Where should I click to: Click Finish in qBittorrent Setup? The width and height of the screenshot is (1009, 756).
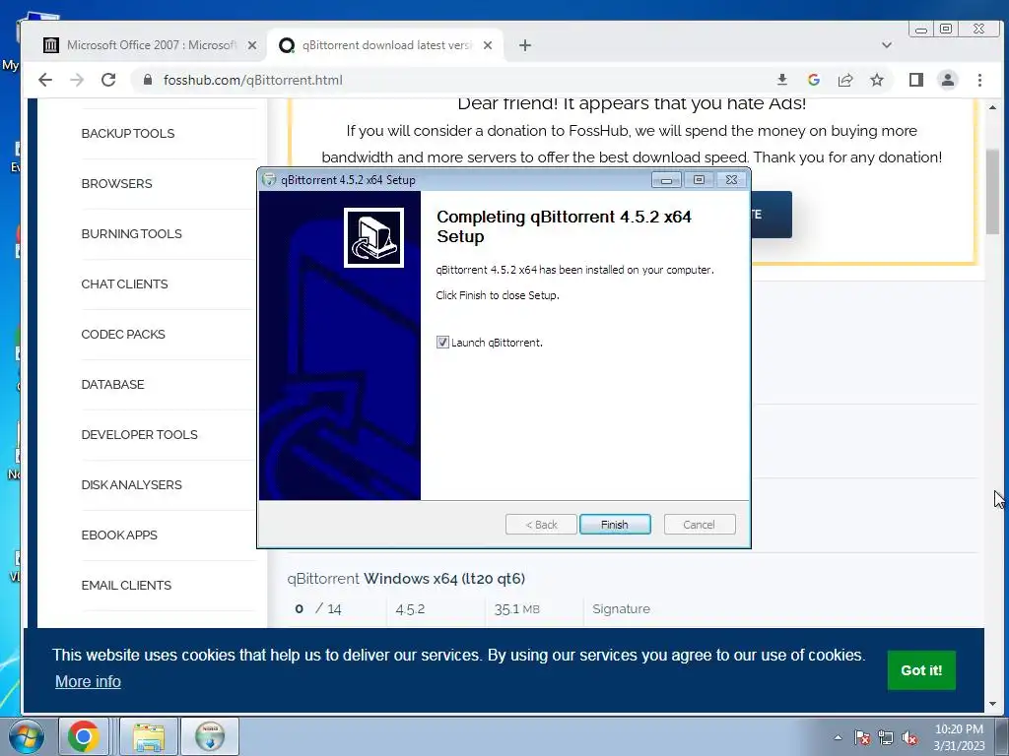tap(615, 525)
